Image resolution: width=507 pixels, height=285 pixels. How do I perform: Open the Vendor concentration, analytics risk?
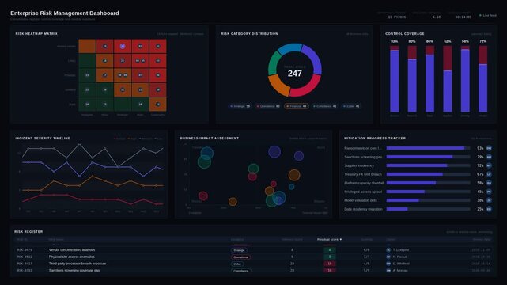(x=72, y=249)
